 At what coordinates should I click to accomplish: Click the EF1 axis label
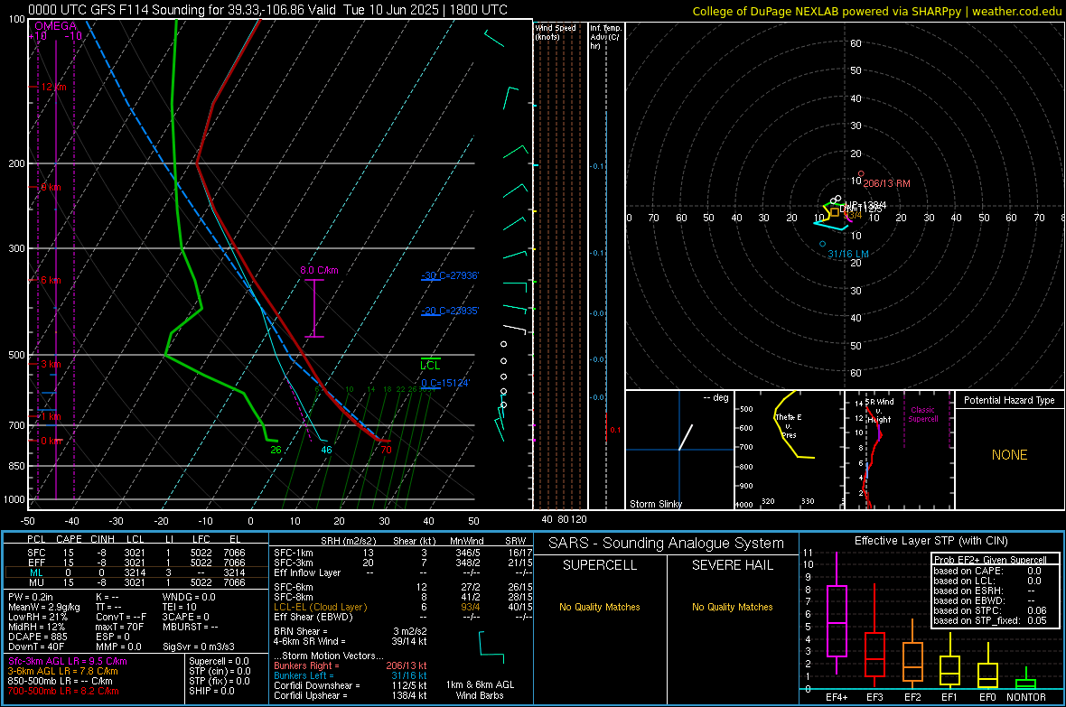point(949,697)
